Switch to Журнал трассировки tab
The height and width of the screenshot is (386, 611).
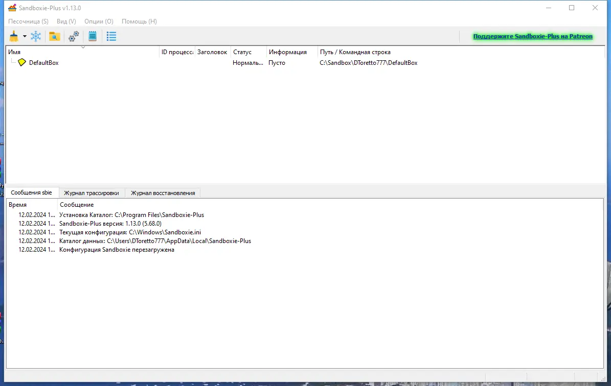pos(92,193)
